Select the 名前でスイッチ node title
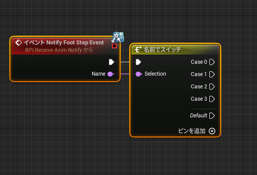 (162, 50)
